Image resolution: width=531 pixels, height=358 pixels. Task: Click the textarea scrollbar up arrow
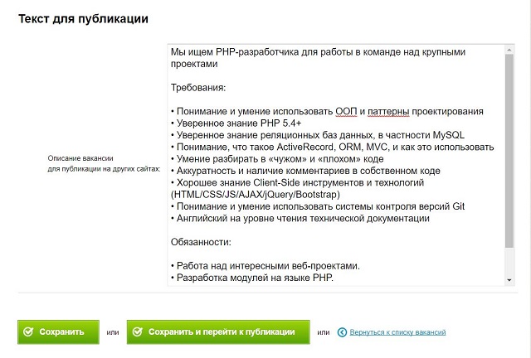pyautogui.click(x=509, y=50)
